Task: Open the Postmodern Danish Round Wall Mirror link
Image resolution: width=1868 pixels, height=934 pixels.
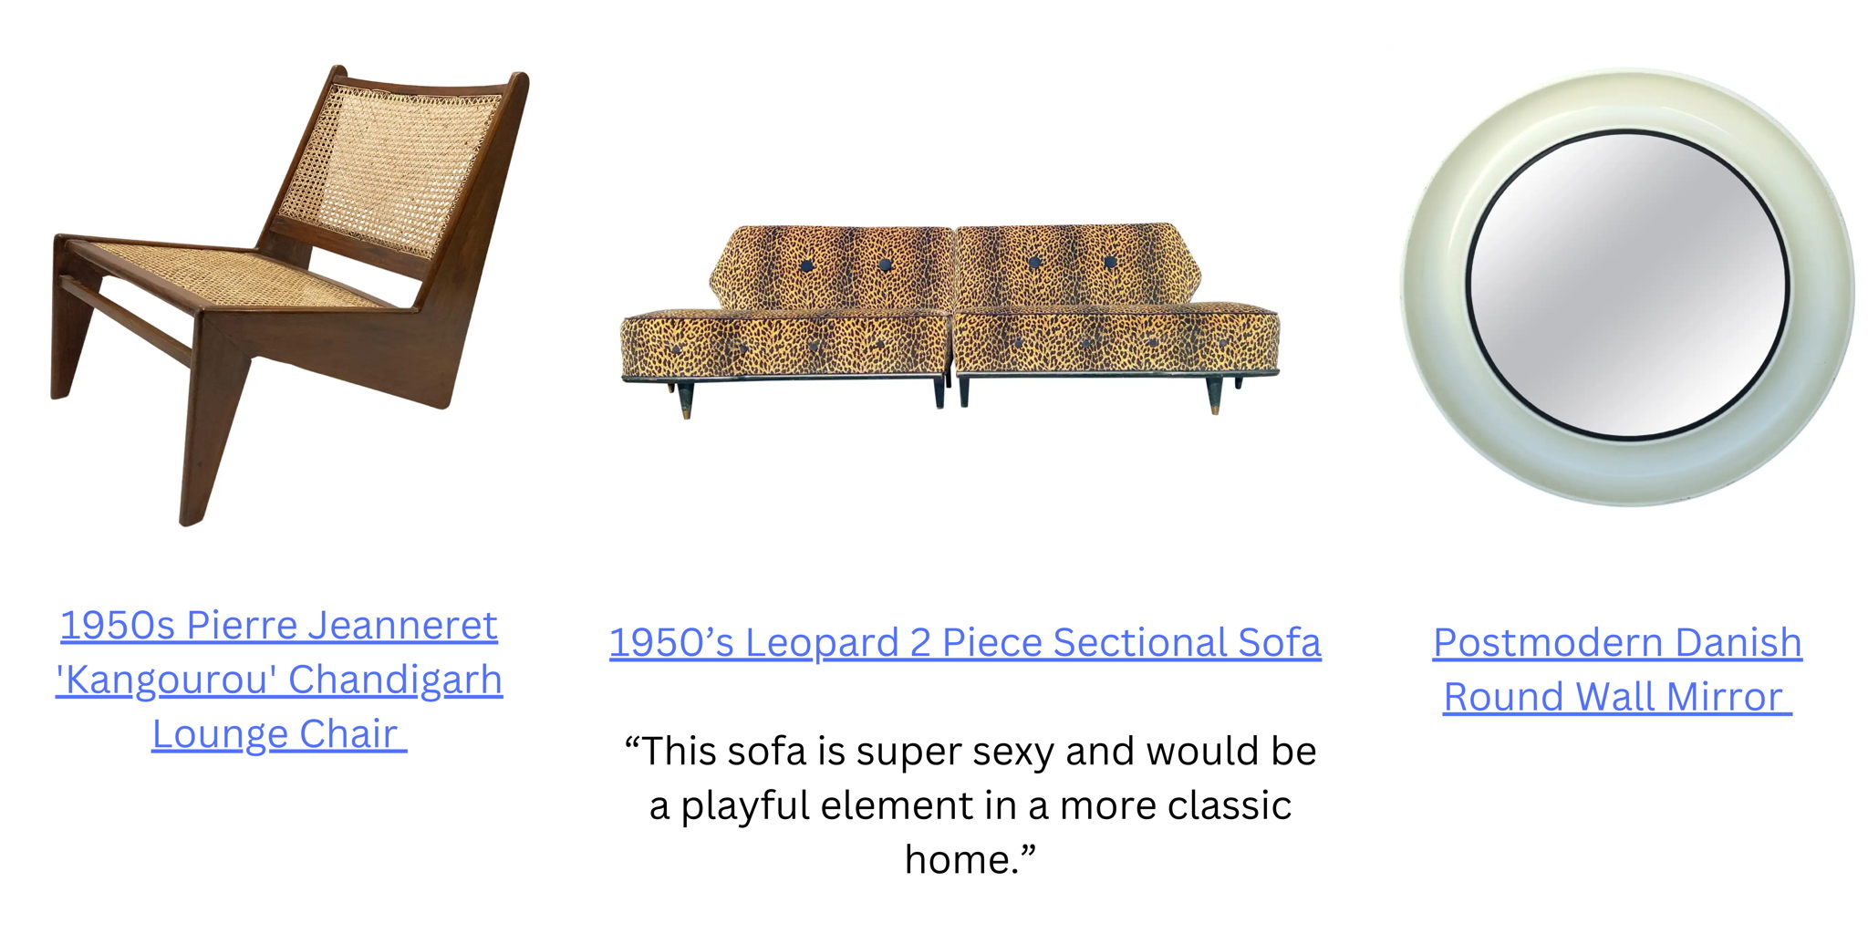Action: click(x=1617, y=669)
